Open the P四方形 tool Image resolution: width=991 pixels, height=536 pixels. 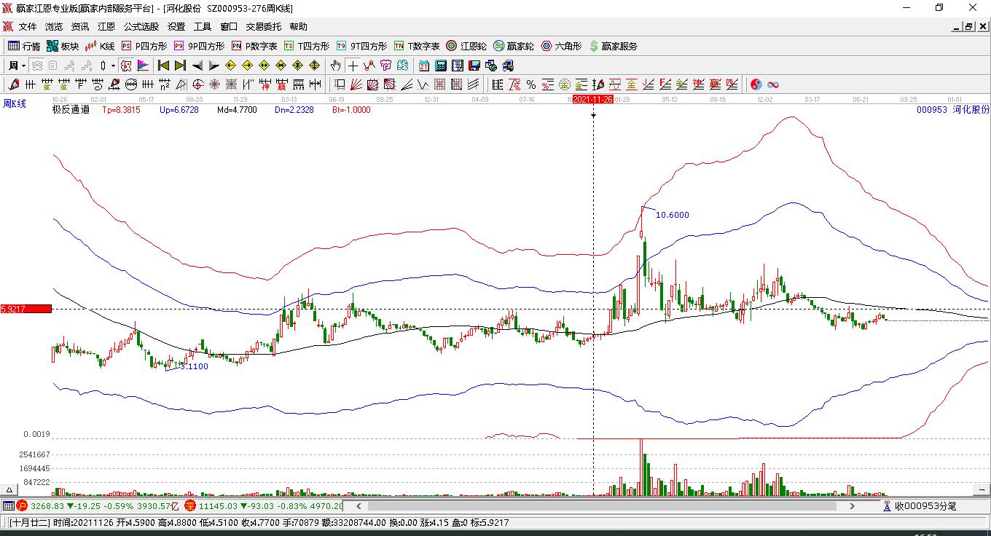point(144,46)
